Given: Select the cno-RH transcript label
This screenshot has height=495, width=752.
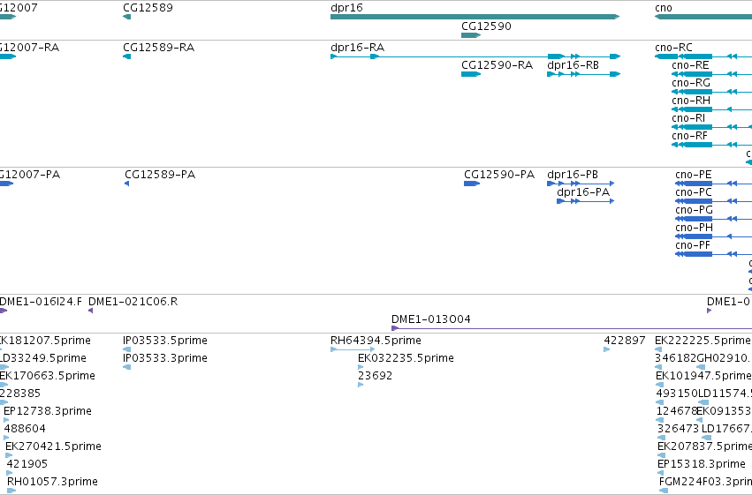Looking at the screenshot, I should (691, 101).
